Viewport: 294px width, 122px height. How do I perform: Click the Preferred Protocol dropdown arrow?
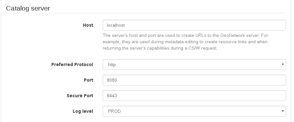(x=283, y=64)
